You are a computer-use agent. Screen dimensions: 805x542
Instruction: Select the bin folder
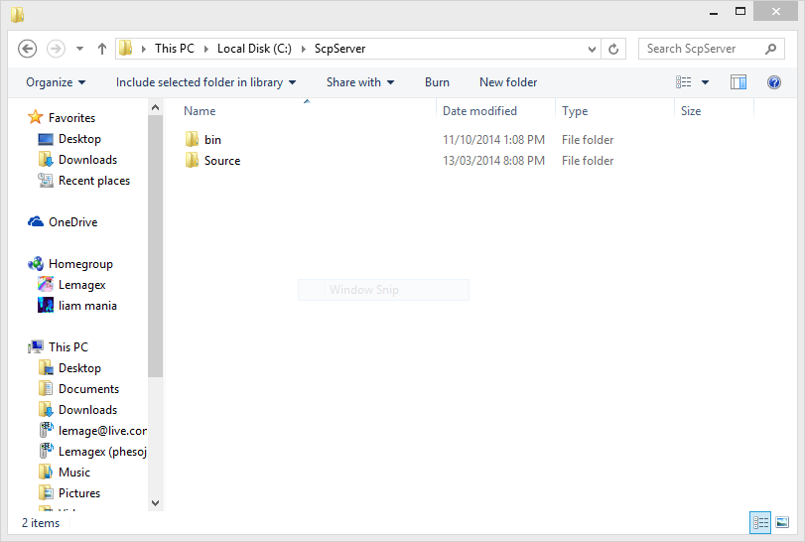tap(212, 140)
